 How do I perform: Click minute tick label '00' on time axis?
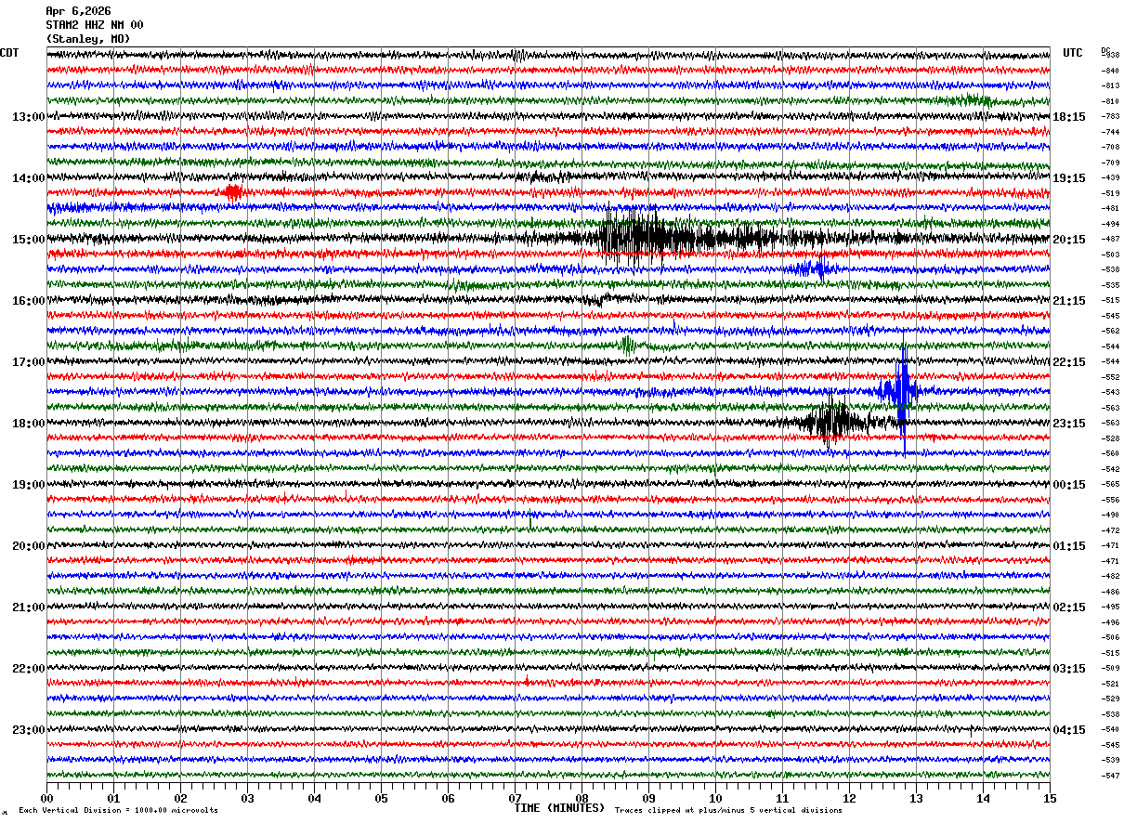pyautogui.click(x=46, y=798)
